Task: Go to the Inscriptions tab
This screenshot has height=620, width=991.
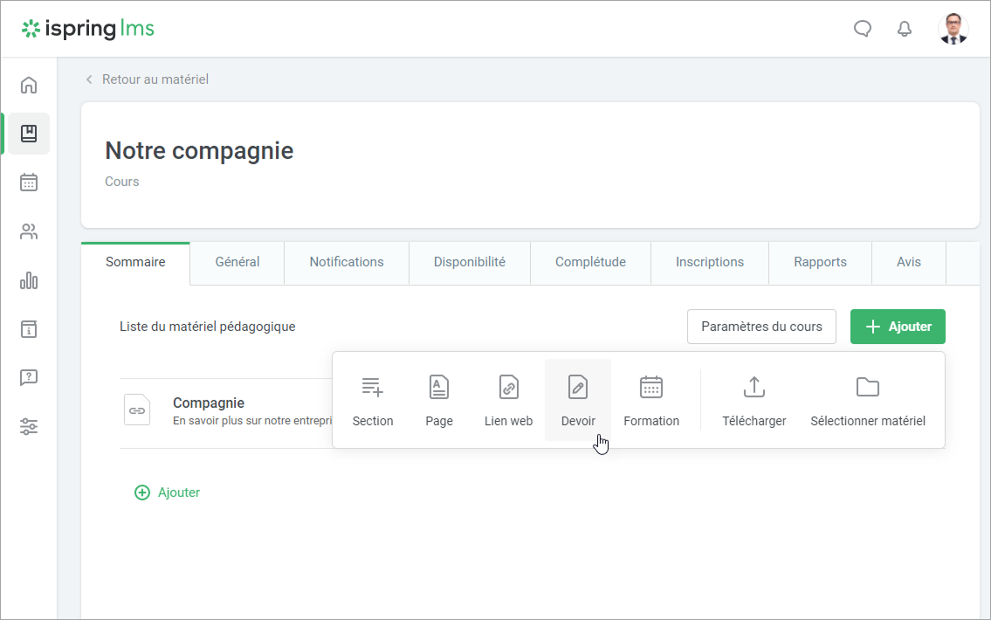Action: pyautogui.click(x=710, y=262)
